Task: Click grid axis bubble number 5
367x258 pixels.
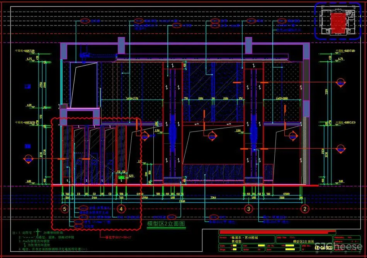Action: click(x=65, y=209)
